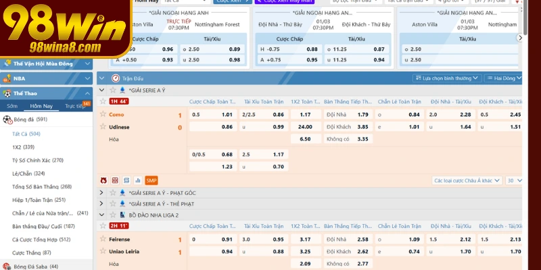Toggle star next to 2H 11' timer
The image size is (541, 270).
point(103,226)
